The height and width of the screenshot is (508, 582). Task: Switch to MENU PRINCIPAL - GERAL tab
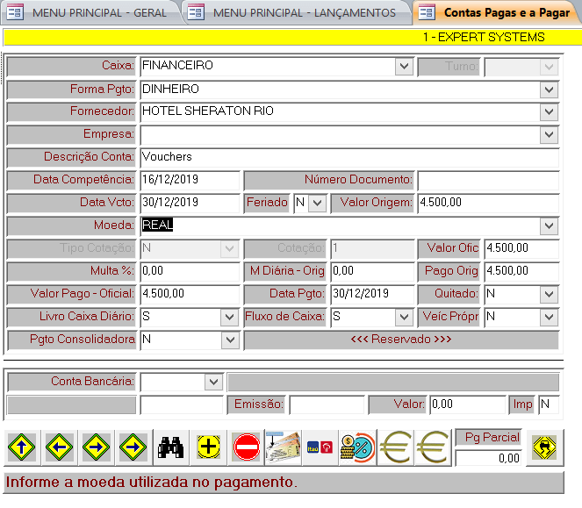click(x=90, y=12)
